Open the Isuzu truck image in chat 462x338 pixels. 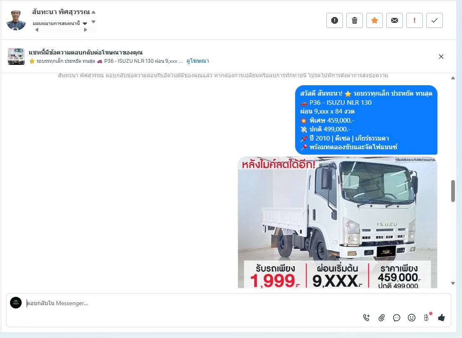[x=338, y=222]
